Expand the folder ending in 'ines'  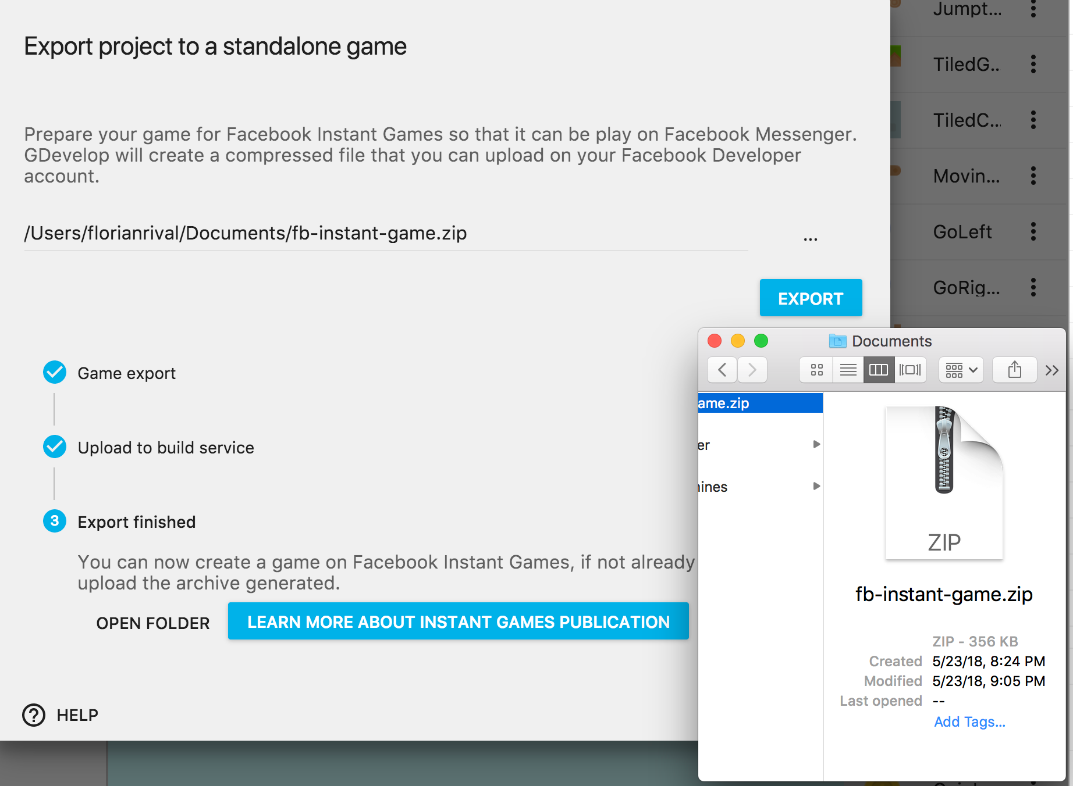[x=816, y=487]
